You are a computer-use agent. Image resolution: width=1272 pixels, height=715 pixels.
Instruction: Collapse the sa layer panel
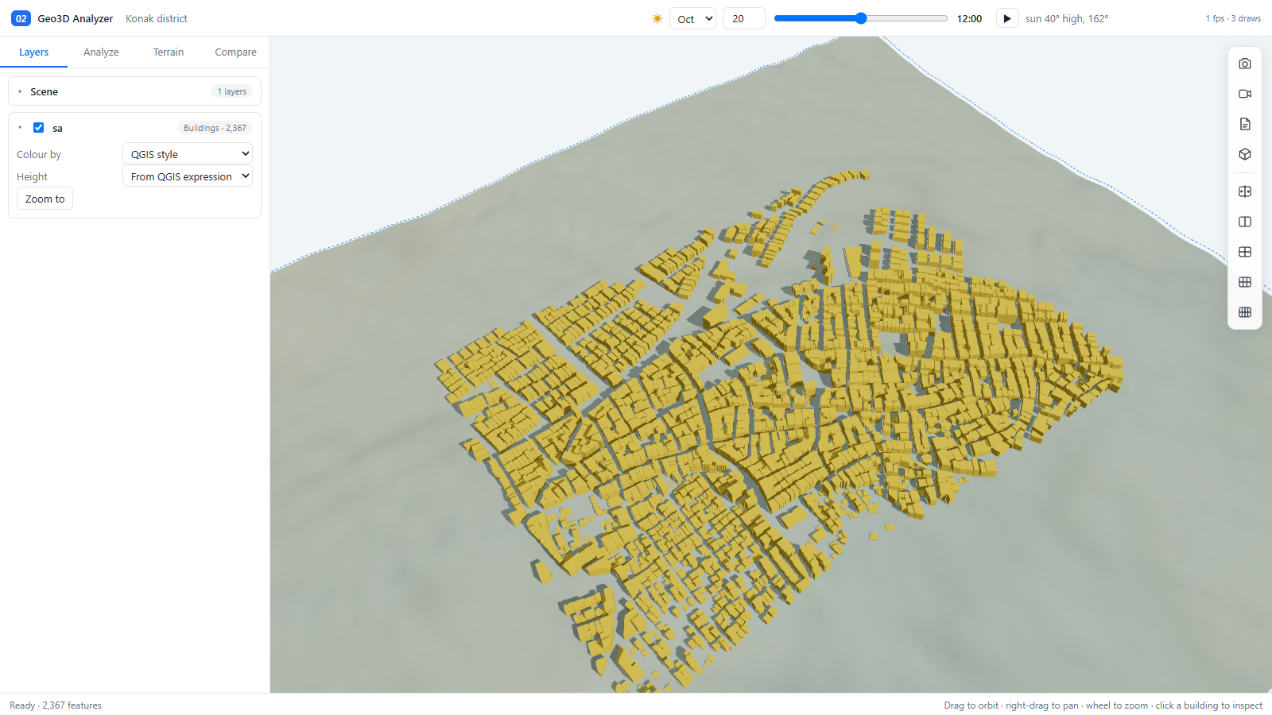click(20, 127)
